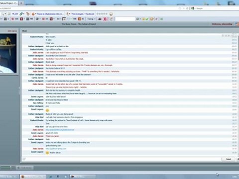Adjust the green volume slider at bottom left
This screenshot has height=179, width=239.
(x=6, y=168)
